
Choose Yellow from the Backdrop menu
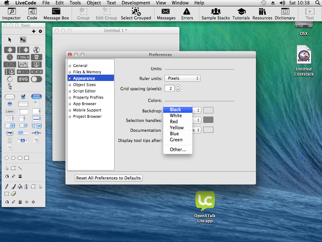tap(178, 128)
